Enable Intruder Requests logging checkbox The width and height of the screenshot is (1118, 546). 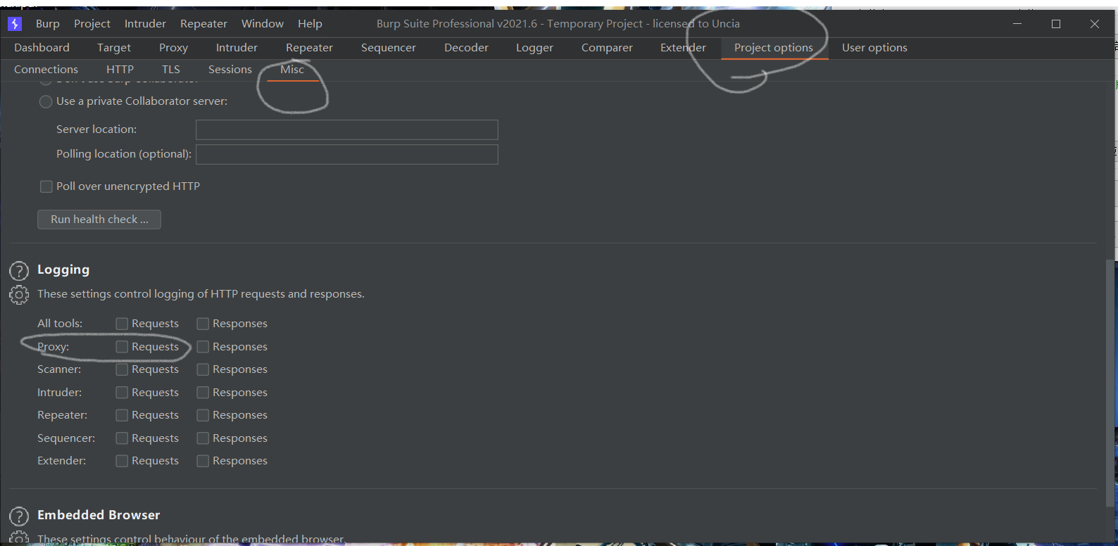point(122,393)
